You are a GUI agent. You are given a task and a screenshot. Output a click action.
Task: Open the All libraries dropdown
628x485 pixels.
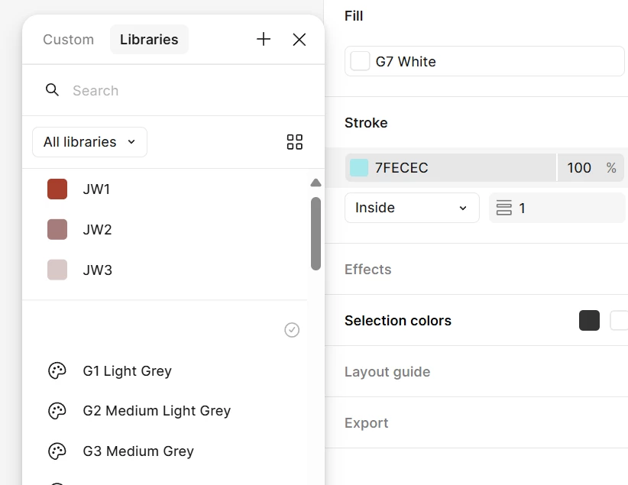pos(89,142)
